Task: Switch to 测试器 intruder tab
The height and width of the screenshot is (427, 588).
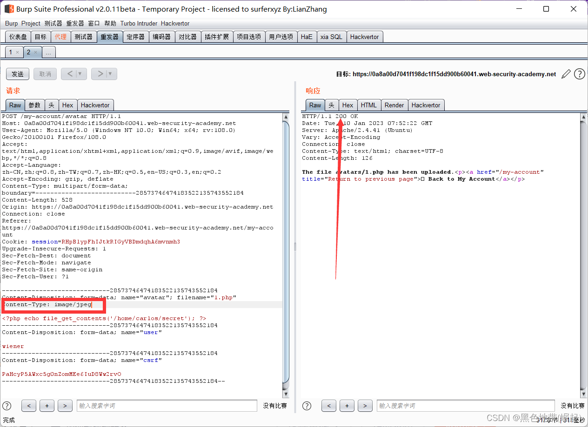Action: pyautogui.click(x=84, y=37)
